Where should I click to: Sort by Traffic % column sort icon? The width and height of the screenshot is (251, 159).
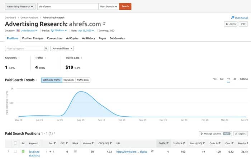[184, 143]
